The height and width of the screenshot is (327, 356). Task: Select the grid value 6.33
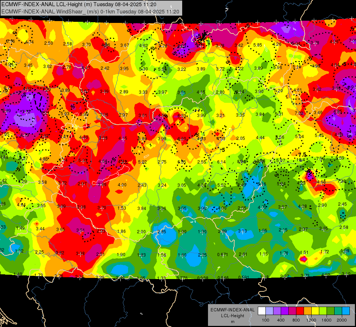pyautogui.click(x=181, y=116)
